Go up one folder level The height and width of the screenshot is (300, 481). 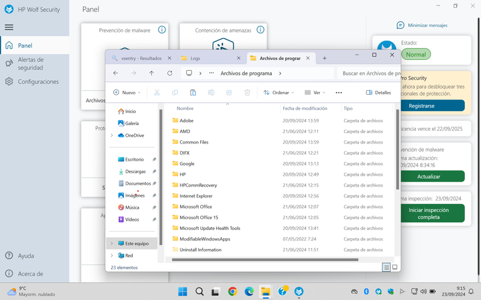(x=152, y=73)
